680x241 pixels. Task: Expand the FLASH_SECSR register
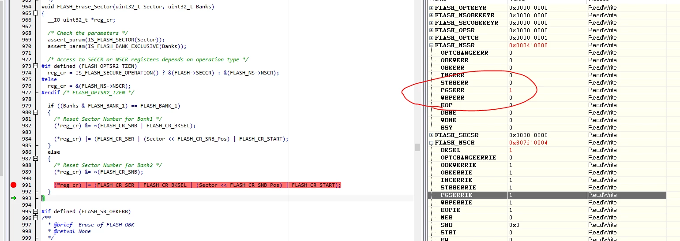tap(432, 135)
